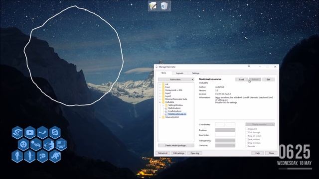
Task: Click Create .rmskin package button
Action: pyautogui.click(x=176, y=146)
